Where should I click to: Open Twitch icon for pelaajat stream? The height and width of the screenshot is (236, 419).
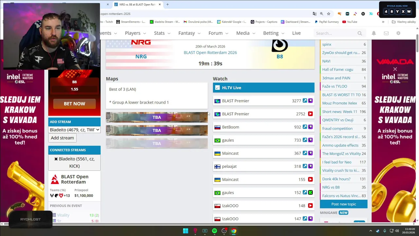click(310, 166)
